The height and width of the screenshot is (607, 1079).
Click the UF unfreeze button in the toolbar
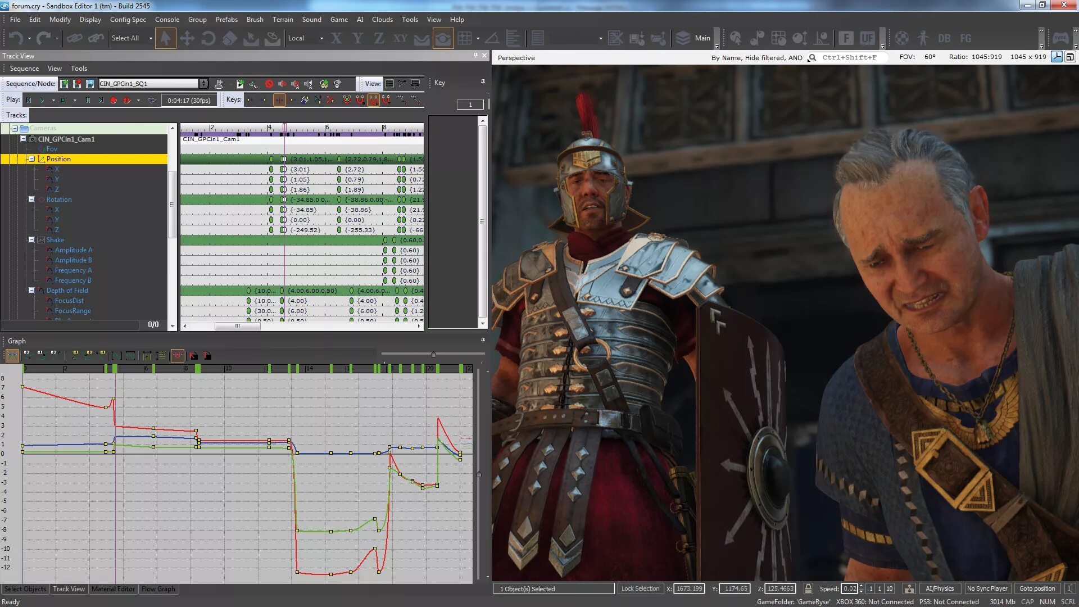point(867,38)
